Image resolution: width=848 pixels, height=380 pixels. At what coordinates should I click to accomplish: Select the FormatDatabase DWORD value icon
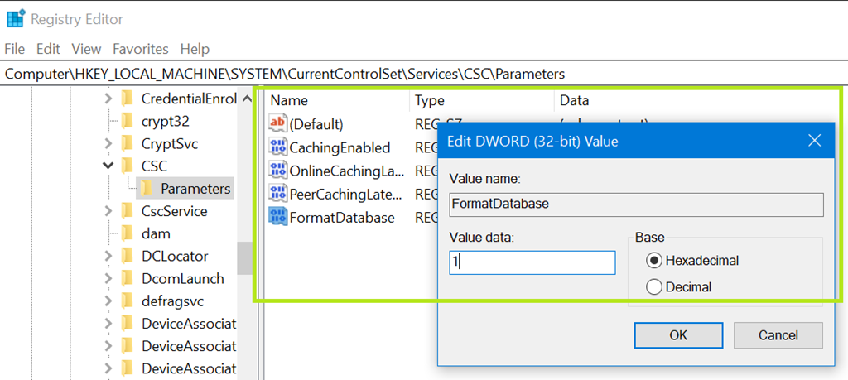click(277, 218)
